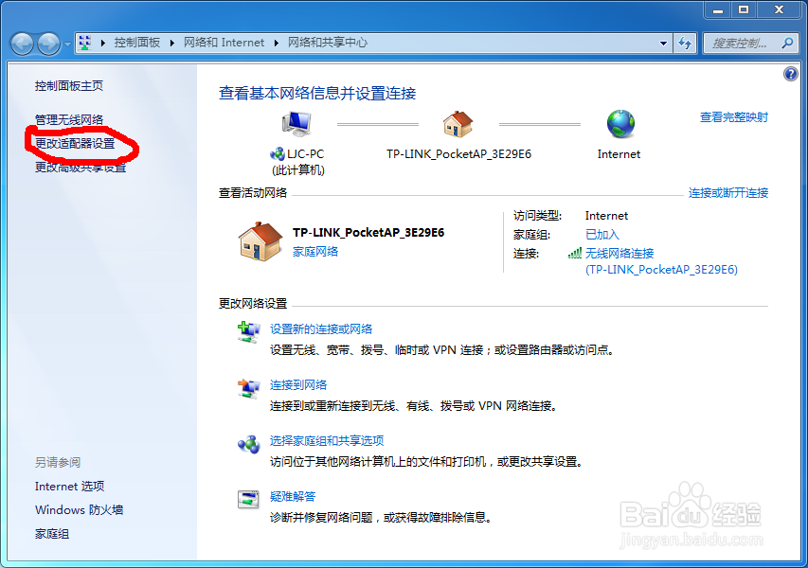This screenshot has height=568, width=808.
Task: Open 设置新的连接或网络 link
Action: tap(321, 329)
